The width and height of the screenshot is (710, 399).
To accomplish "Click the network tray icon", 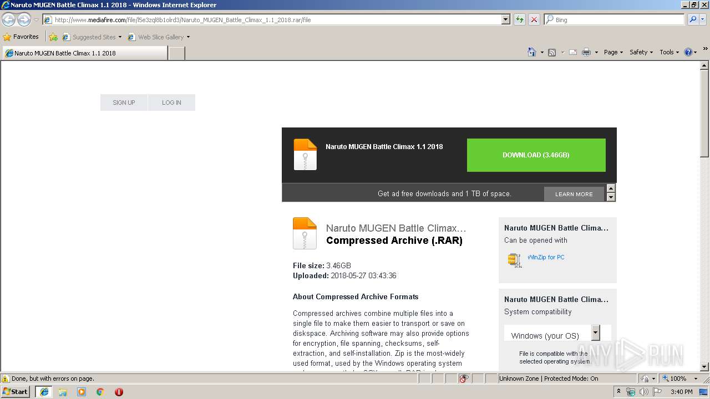I will [x=631, y=392].
